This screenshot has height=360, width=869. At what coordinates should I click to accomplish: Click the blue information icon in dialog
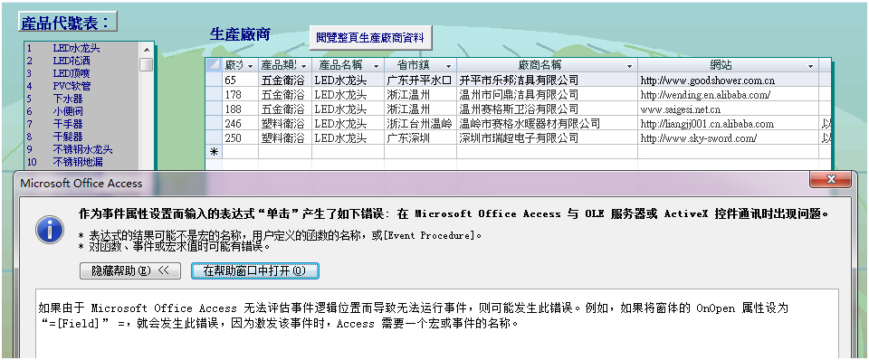49,229
